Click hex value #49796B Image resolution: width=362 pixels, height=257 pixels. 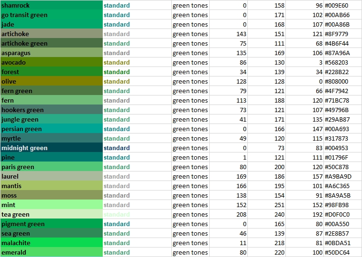tap(337, 110)
